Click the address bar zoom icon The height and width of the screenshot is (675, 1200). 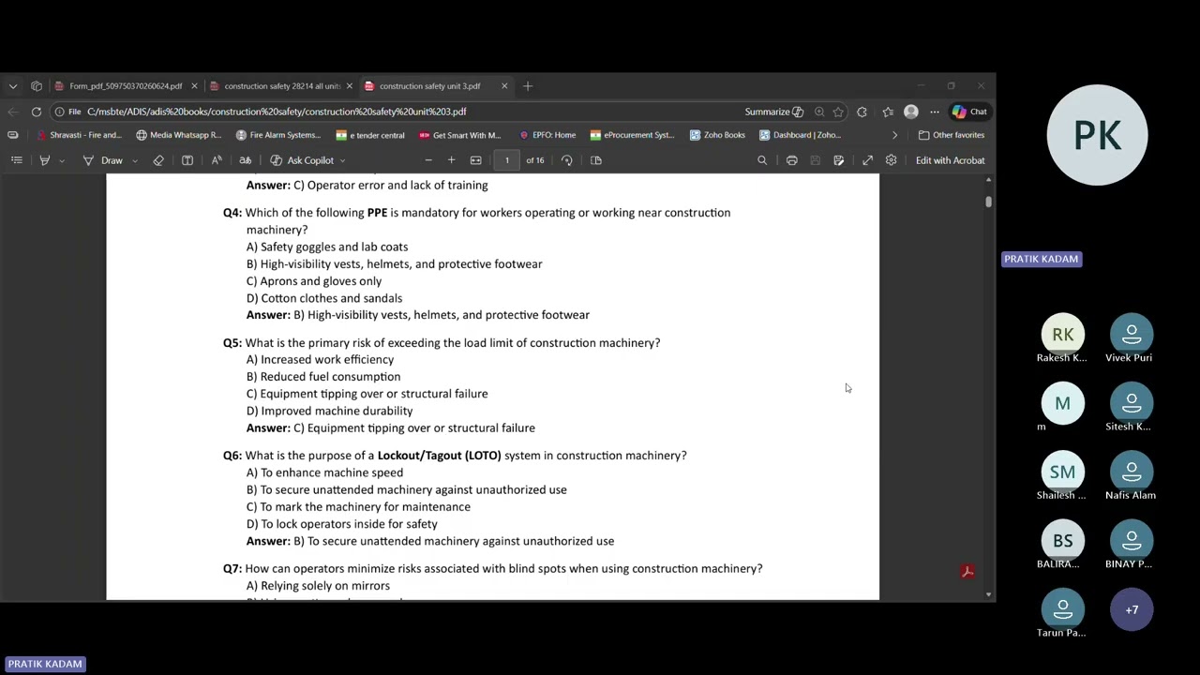point(819,112)
